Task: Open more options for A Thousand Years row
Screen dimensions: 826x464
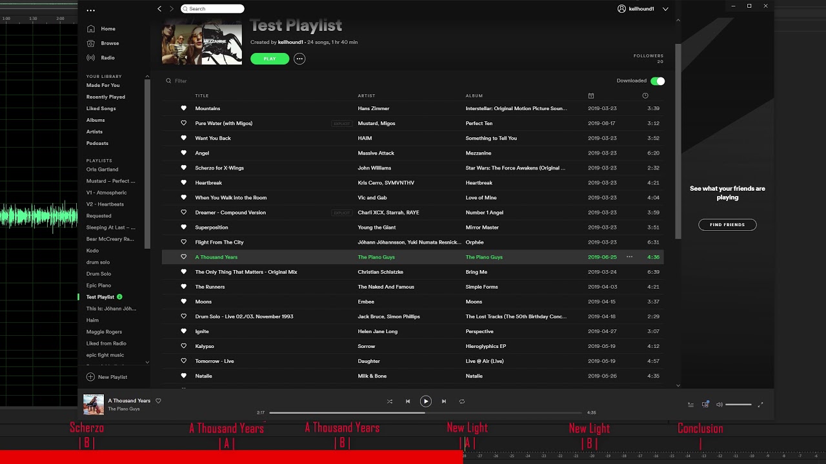Action: (x=629, y=257)
